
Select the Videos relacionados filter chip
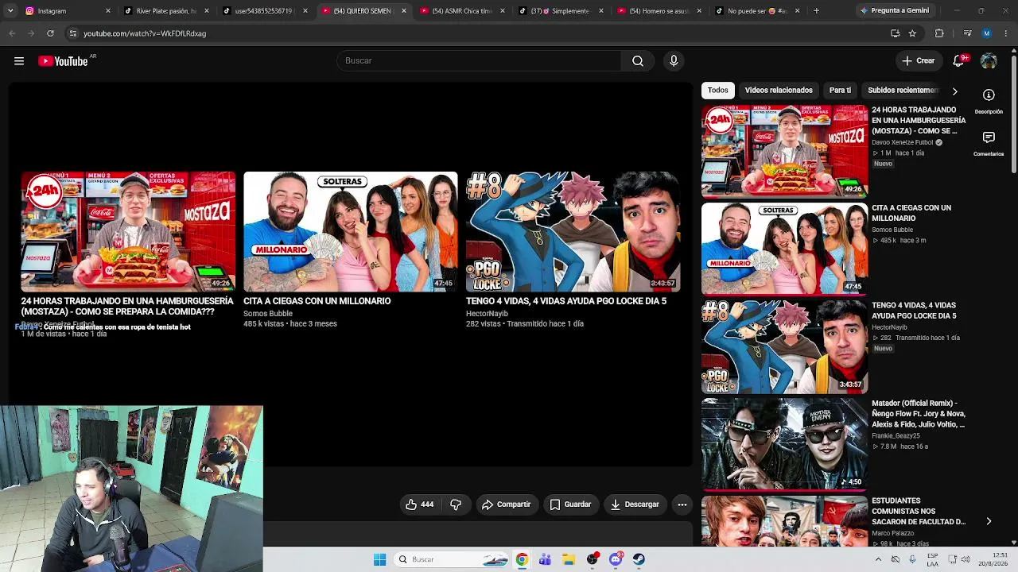[x=779, y=91]
